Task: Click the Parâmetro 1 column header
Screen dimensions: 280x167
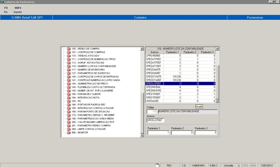Action: (x=172, y=52)
